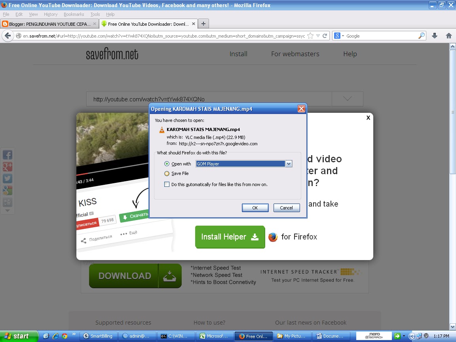This screenshot has height=342, width=456.
Task: Switch to the Blogger PENGUNDUHAN YOUTUBE tab
Action: (x=49, y=24)
